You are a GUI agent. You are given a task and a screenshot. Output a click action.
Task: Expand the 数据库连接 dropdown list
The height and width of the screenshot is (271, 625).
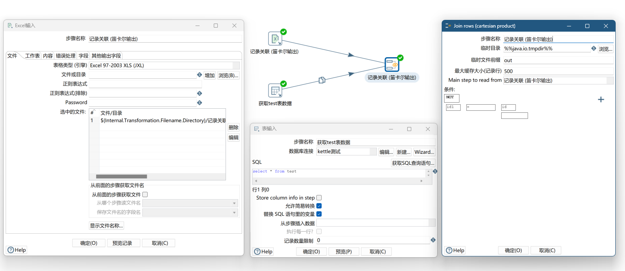(373, 152)
